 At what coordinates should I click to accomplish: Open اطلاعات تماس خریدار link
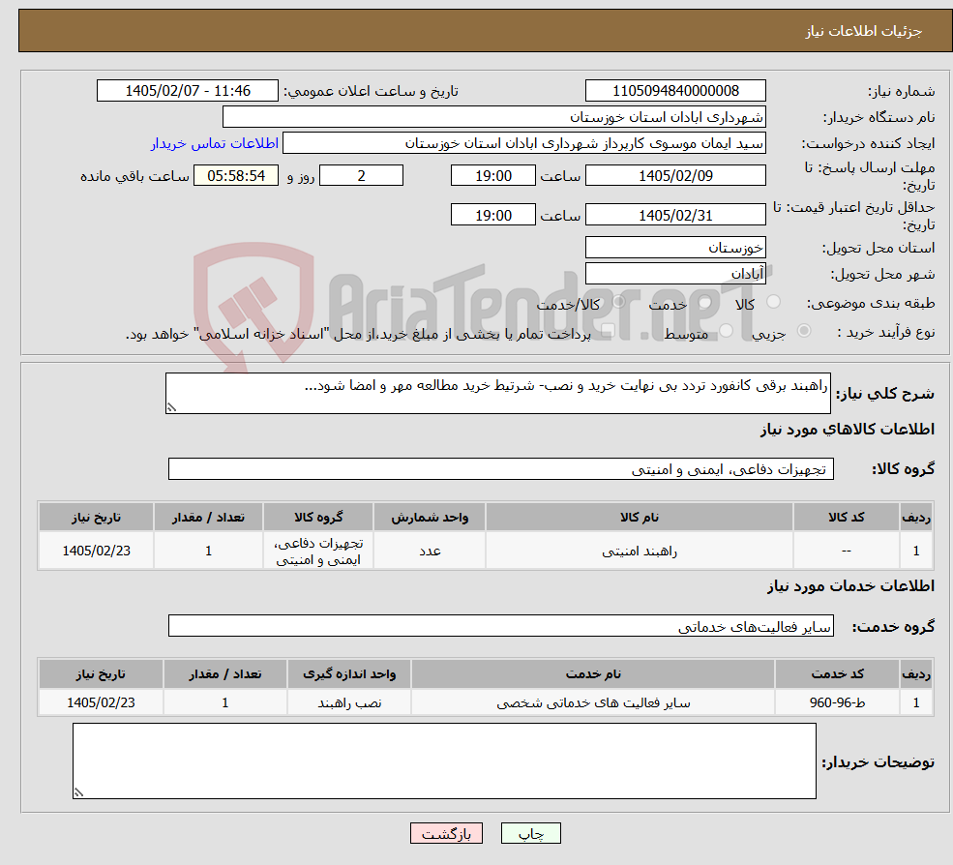(x=215, y=143)
